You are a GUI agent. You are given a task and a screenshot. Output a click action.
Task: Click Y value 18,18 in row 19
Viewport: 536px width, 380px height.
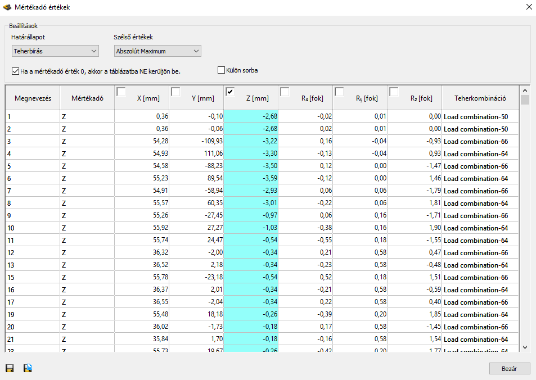click(196, 314)
